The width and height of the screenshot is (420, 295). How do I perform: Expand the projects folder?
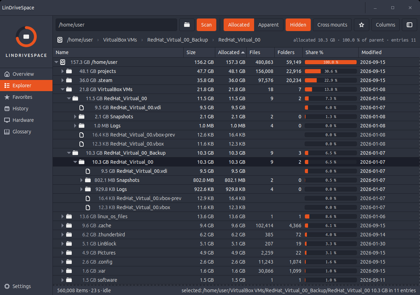click(x=63, y=71)
